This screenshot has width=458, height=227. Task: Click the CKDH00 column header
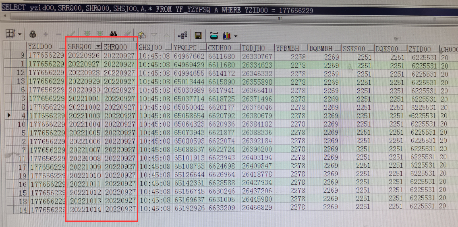(224, 48)
